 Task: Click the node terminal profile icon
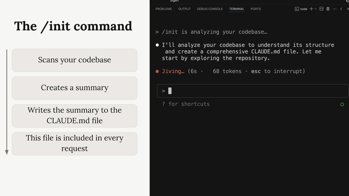point(297,9)
